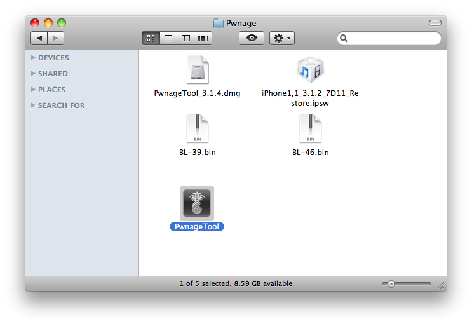Click the icon size slider
This screenshot has height=326, width=472.
click(407, 284)
